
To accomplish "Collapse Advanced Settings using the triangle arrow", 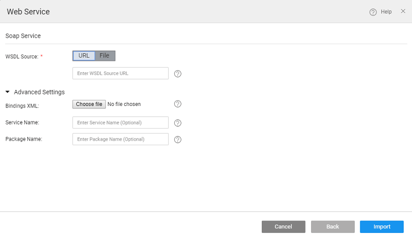I will point(8,92).
